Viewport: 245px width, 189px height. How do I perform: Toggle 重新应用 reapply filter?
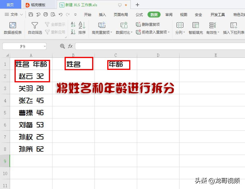(55, 32)
